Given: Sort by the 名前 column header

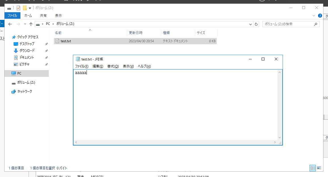Looking at the screenshot, I should pos(90,33).
